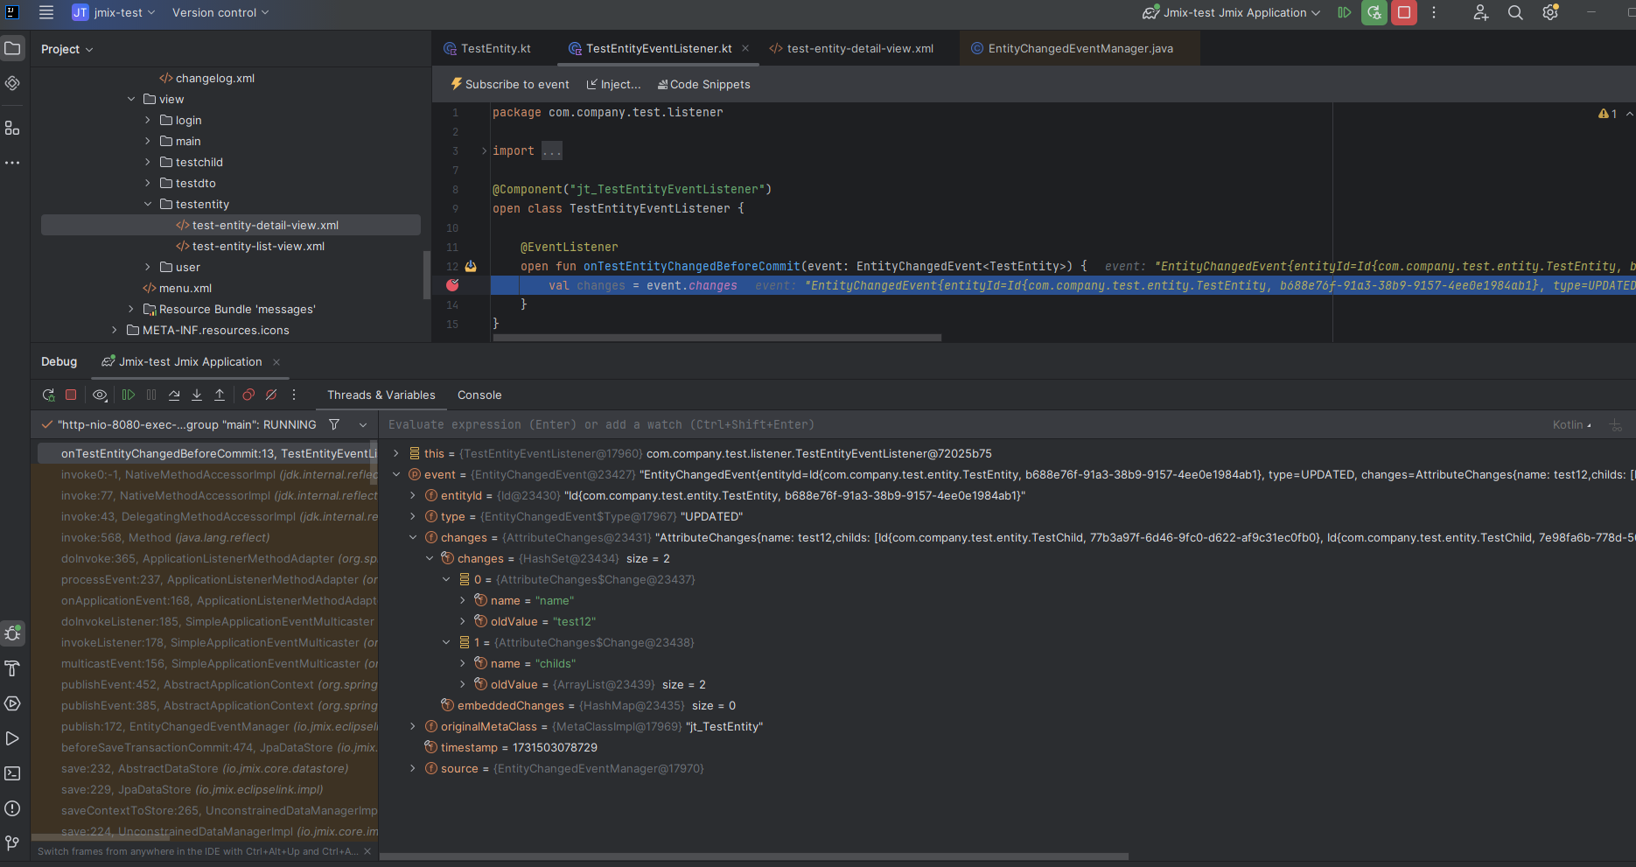This screenshot has width=1636, height=867.
Task: Open the Terminal tool window
Action: pyautogui.click(x=12, y=773)
